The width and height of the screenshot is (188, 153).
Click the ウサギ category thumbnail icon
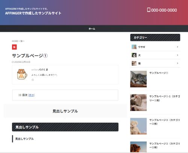pos(134,47)
